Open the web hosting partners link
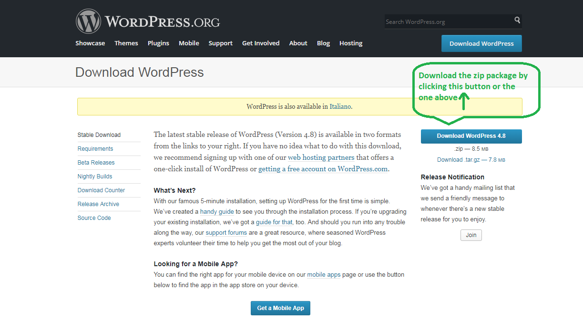Viewport: 583px width, 322px height. pos(320,157)
